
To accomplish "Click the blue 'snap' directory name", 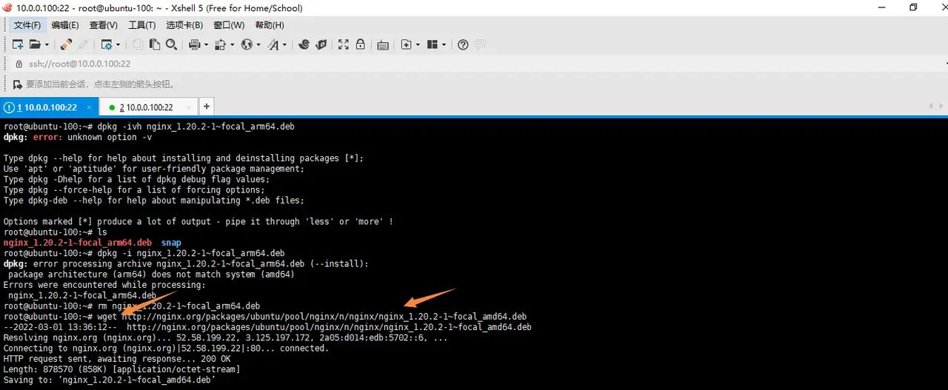I will (171, 242).
